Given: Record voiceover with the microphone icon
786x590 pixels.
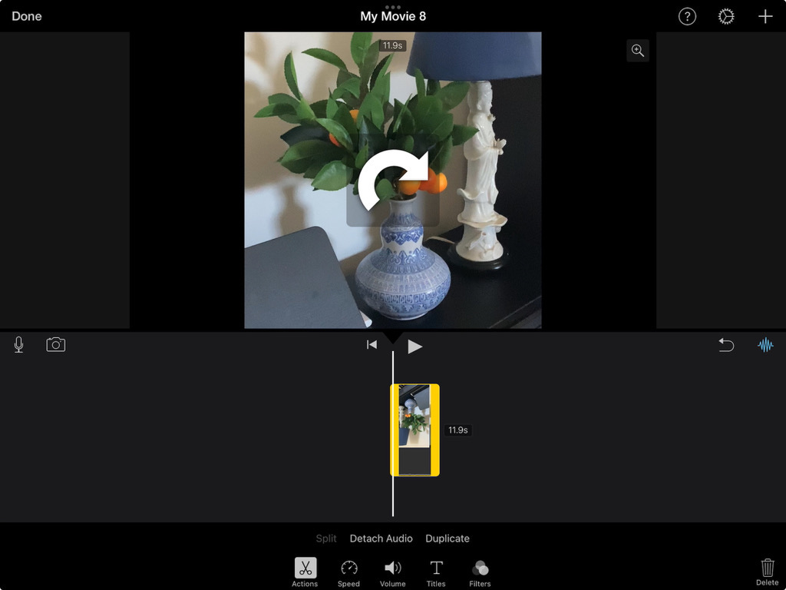Looking at the screenshot, I should 18,345.
